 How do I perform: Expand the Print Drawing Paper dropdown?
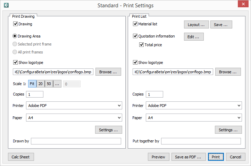coord(74,118)
